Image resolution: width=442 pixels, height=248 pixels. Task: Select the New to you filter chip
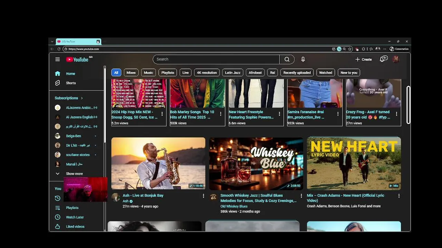pyautogui.click(x=349, y=73)
